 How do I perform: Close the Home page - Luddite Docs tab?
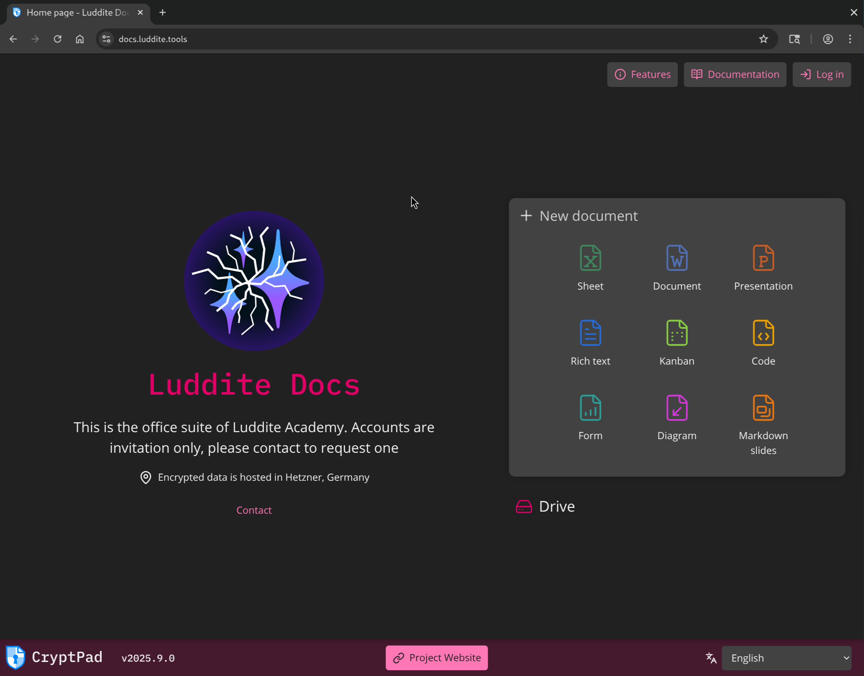tap(140, 12)
